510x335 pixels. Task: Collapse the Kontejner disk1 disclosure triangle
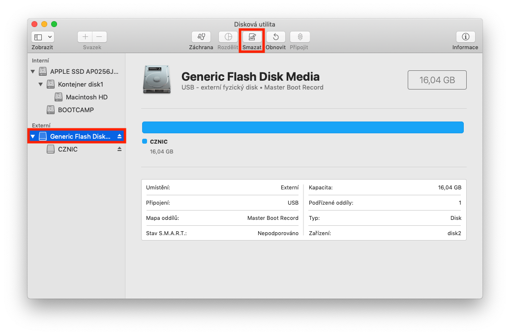click(x=41, y=84)
